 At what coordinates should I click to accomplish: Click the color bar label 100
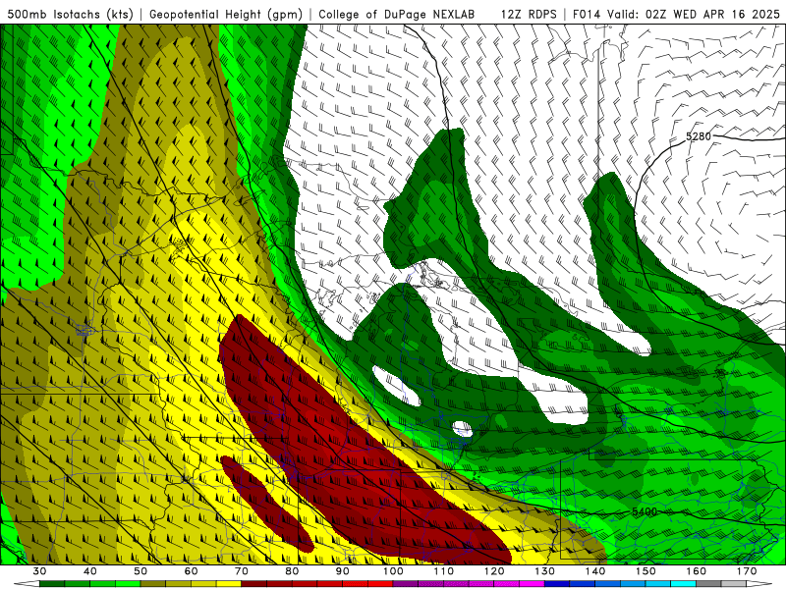coord(393,571)
